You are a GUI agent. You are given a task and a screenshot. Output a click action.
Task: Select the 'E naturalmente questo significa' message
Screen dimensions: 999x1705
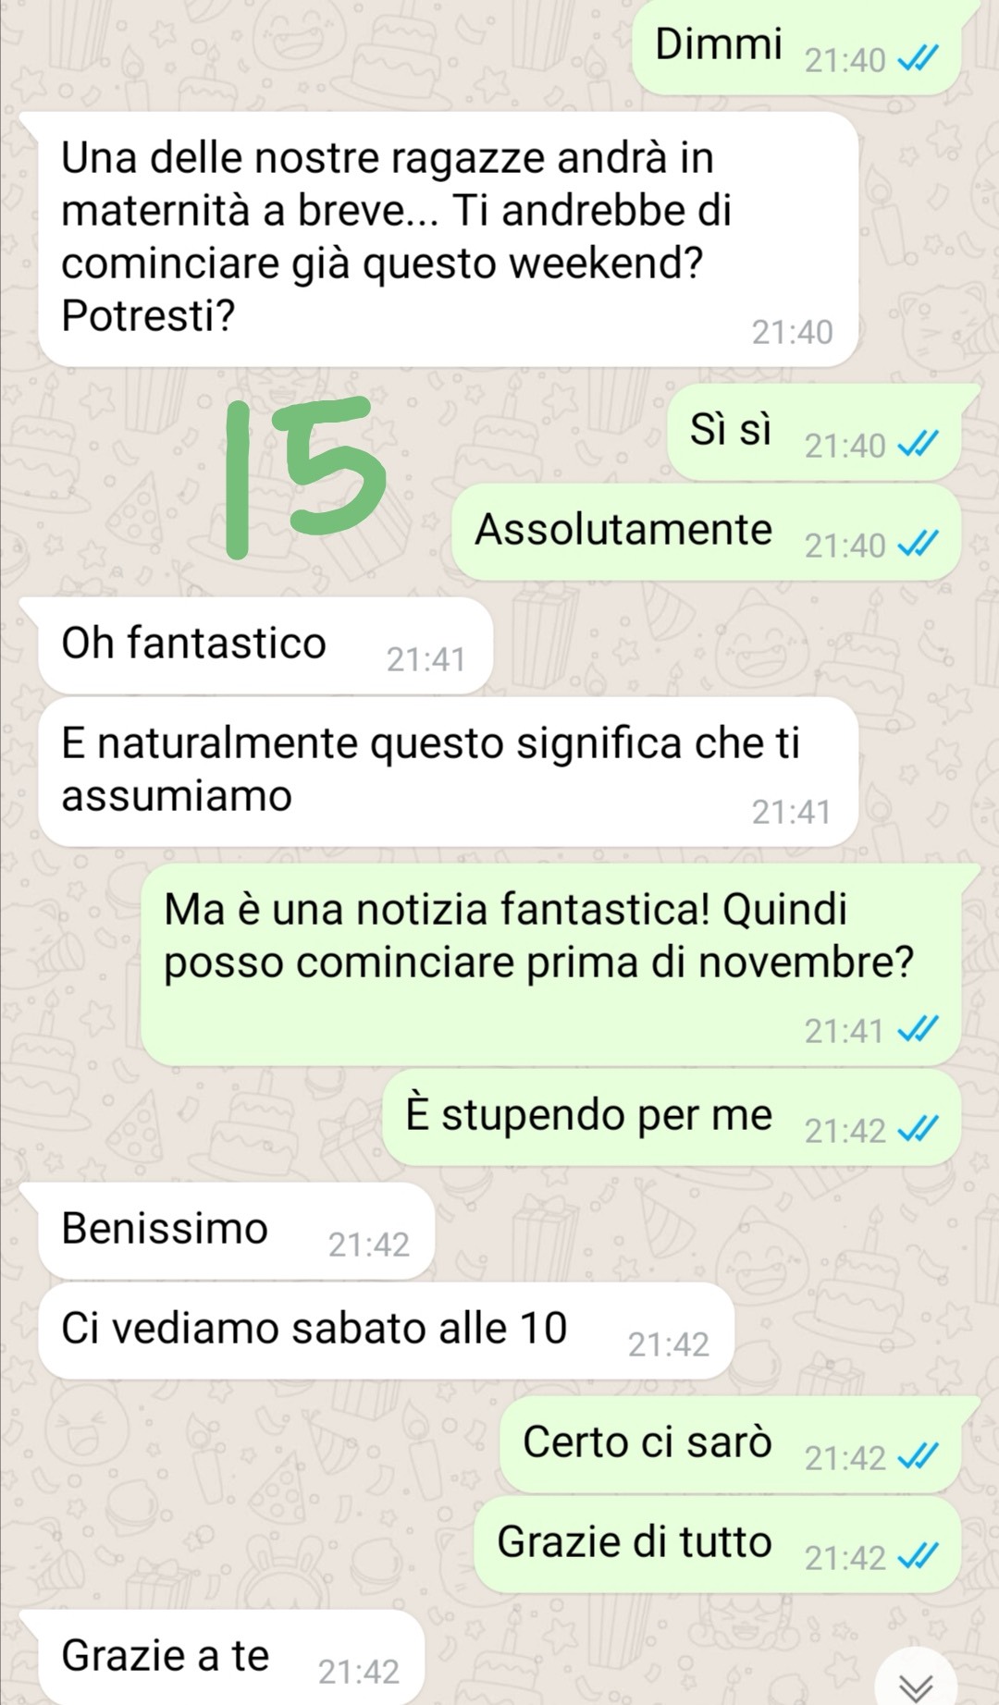click(447, 772)
